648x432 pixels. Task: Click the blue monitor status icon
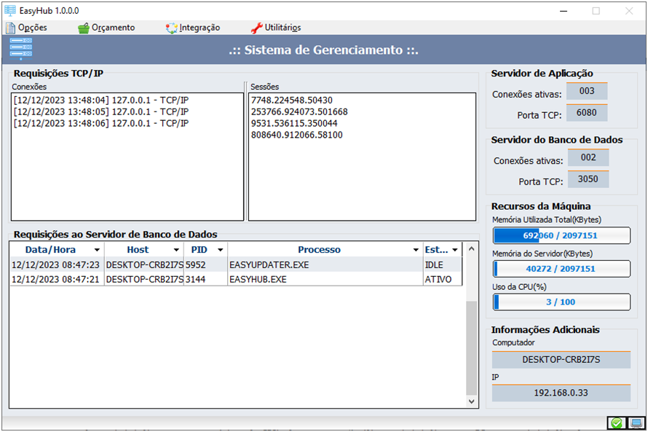pos(636,423)
